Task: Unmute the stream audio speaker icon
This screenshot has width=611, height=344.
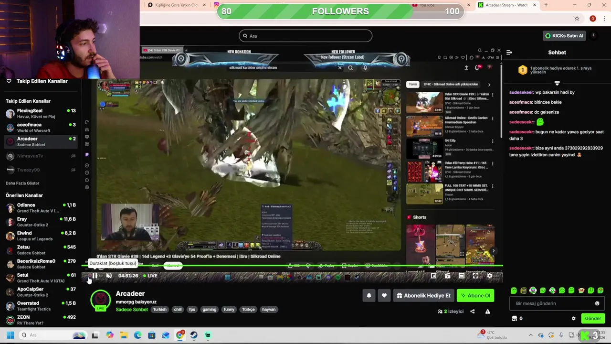Action: (x=109, y=276)
